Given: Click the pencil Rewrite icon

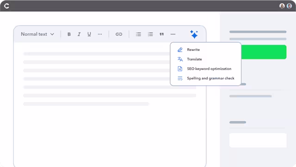Looking at the screenshot, I should pyautogui.click(x=180, y=50).
